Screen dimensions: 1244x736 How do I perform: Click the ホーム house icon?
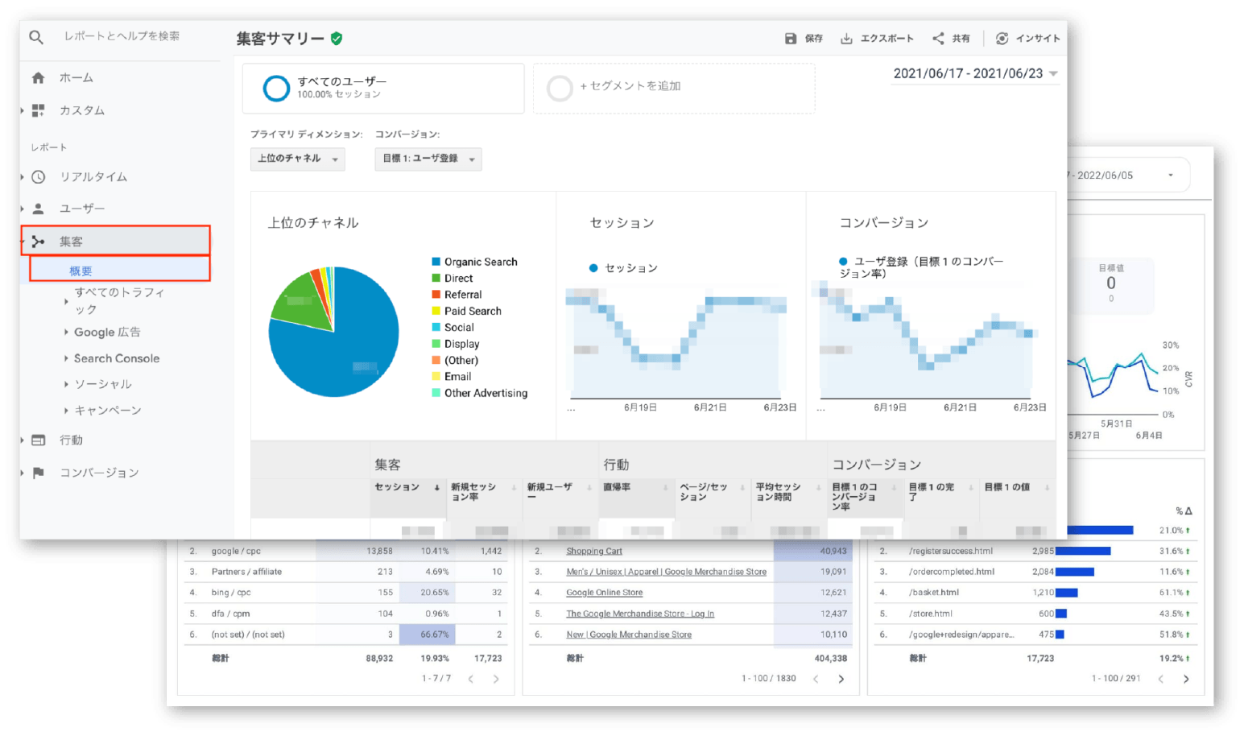[x=38, y=78]
